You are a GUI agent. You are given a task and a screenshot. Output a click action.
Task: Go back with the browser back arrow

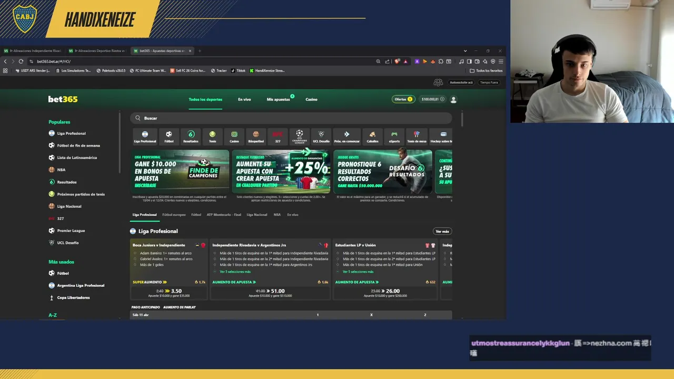[5, 61]
